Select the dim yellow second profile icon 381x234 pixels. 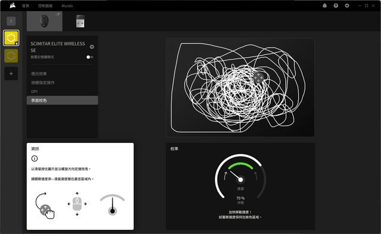(x=11, y=55)
